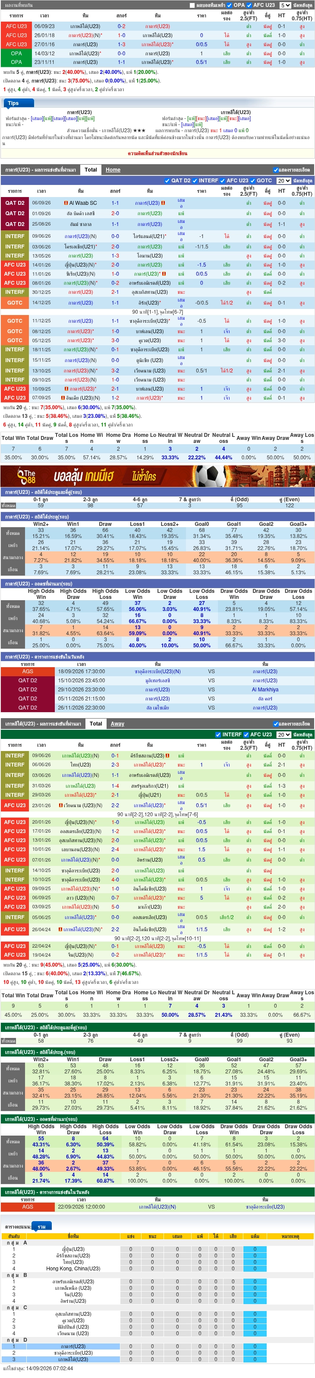315x1378 pixels.
Task: Open จีน(U23) in group B standings
Action: (73, 1295)
